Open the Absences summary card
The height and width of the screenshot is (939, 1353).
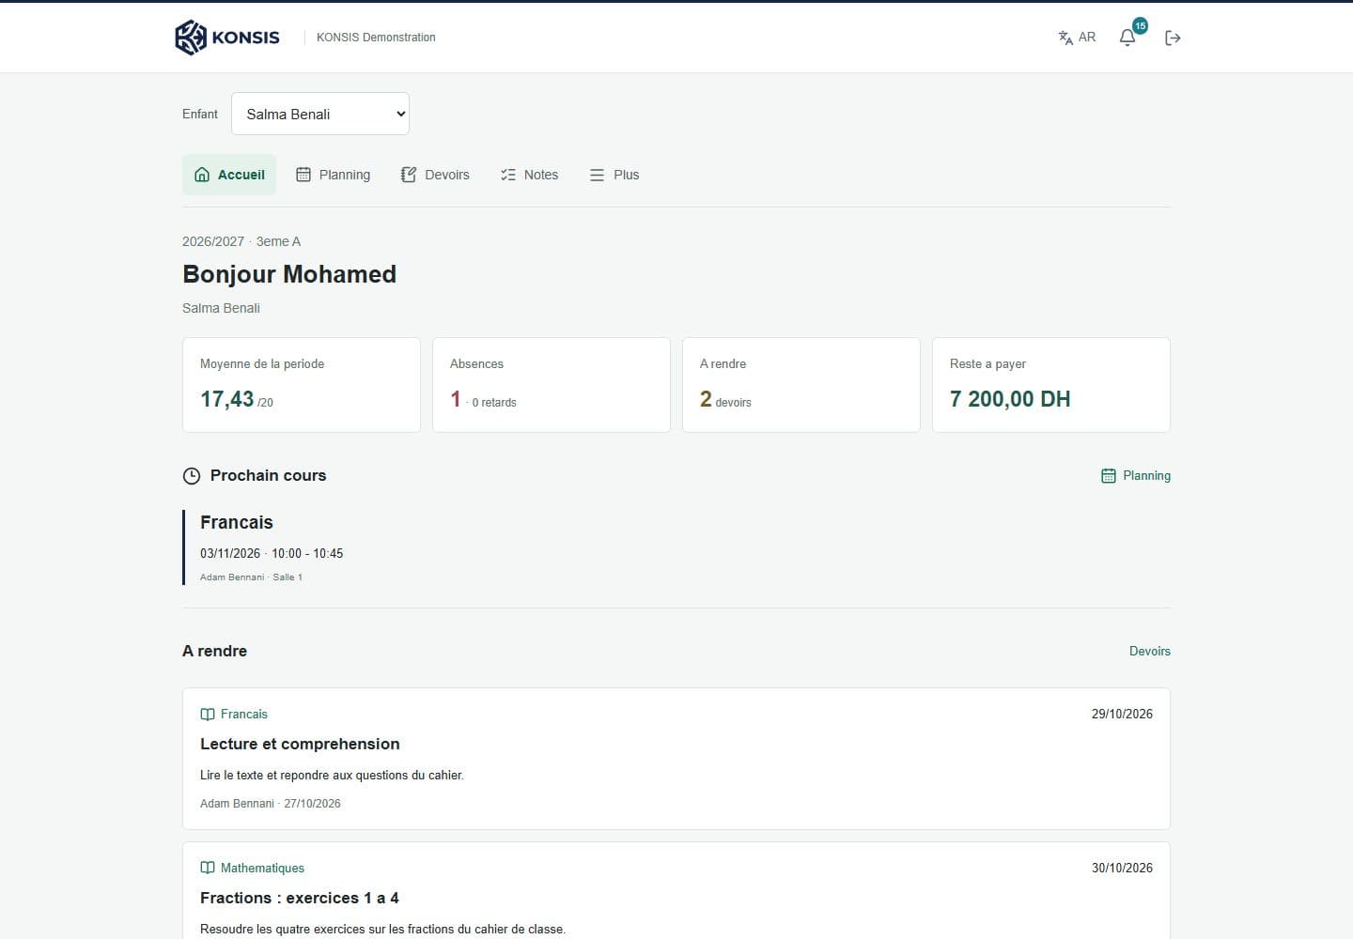(552, 385)
